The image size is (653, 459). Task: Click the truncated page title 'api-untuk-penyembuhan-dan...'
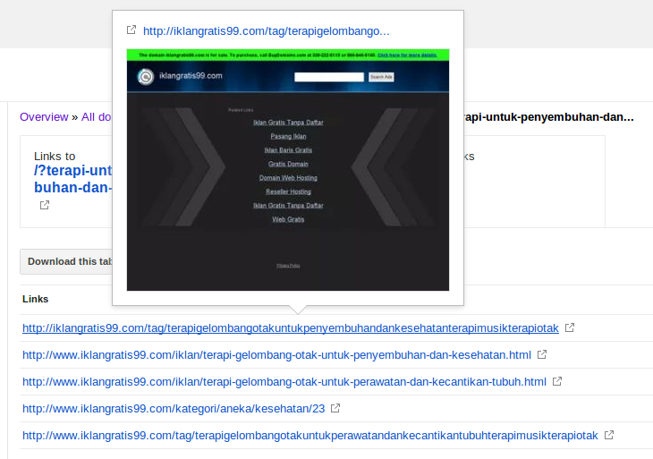point(549,117)
